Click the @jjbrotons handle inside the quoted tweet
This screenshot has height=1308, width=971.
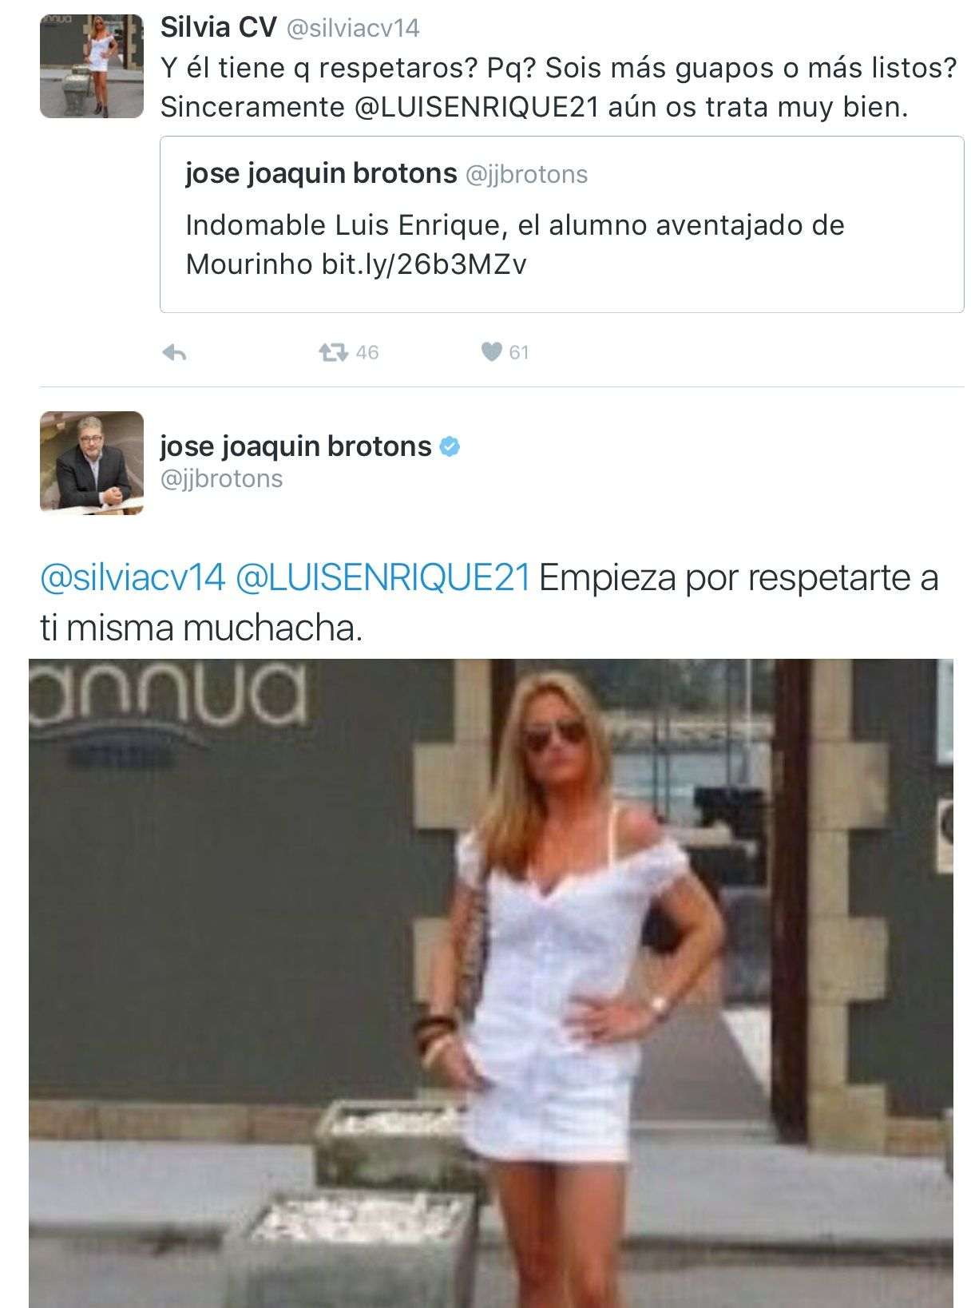point(527,175)
